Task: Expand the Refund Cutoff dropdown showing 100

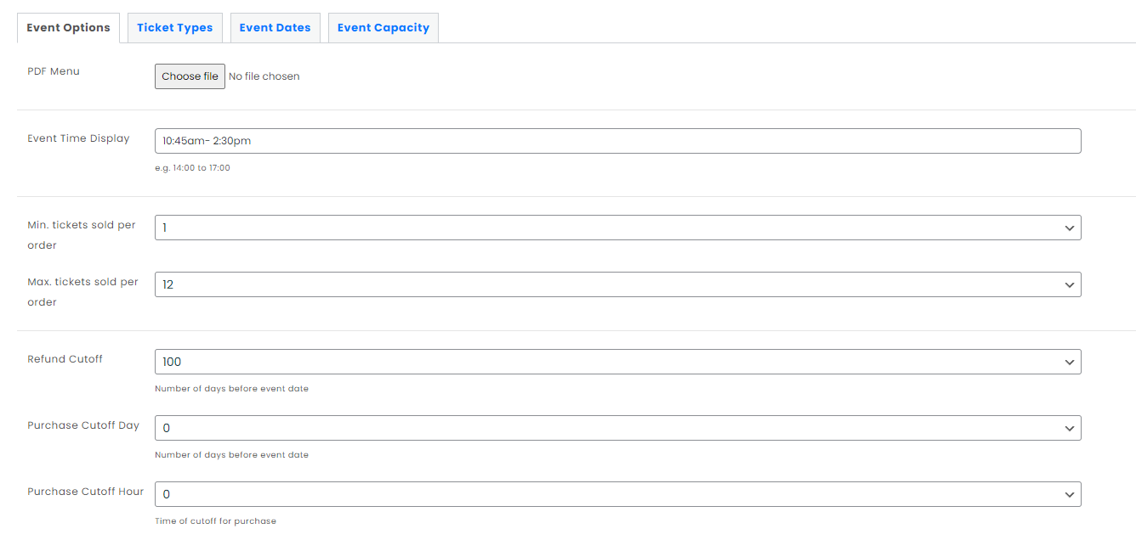Action: tap(617, 362)
